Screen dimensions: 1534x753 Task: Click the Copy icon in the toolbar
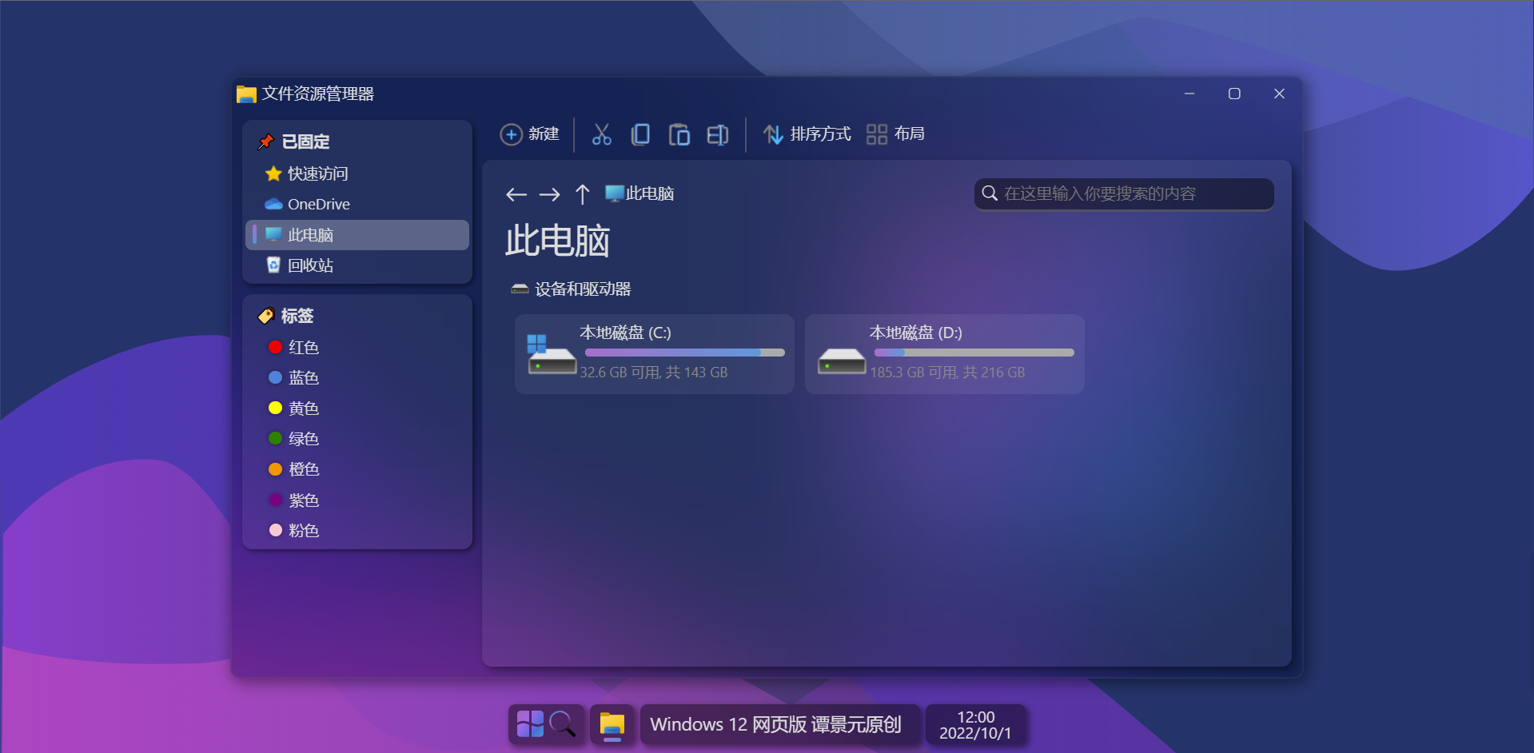640,134
